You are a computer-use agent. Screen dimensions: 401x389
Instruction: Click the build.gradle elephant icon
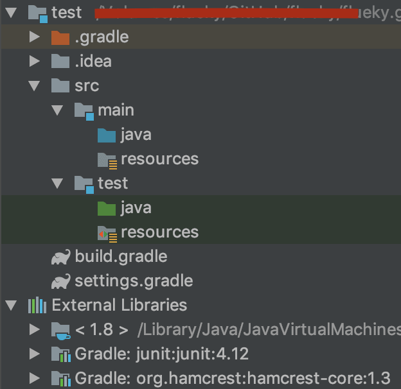[x=60, y=257]
